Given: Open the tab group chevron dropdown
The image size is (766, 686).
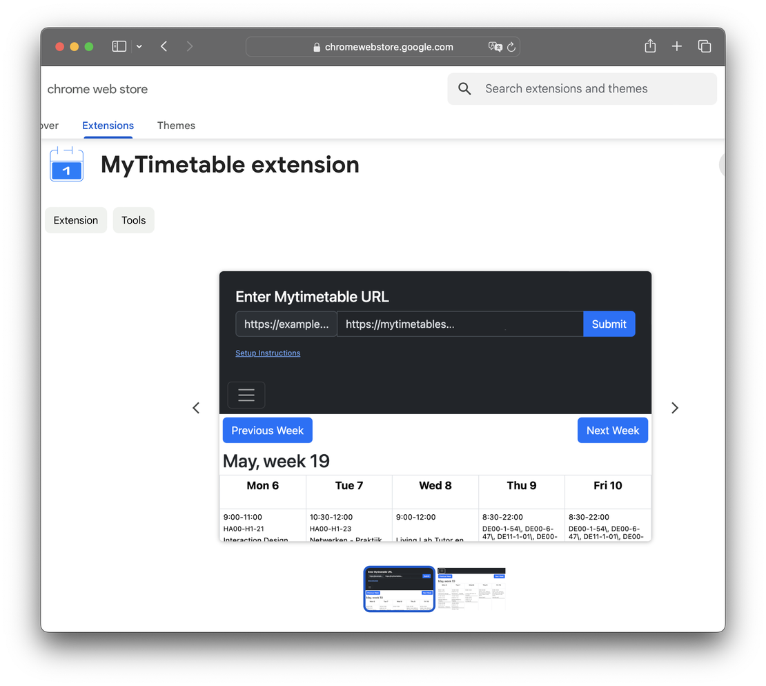Looking at the screenshot, I should (x=139, y=46).
